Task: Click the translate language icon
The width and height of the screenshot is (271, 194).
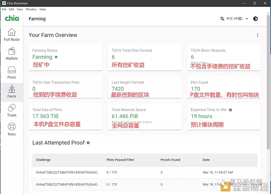Action: tap(222, 19)
